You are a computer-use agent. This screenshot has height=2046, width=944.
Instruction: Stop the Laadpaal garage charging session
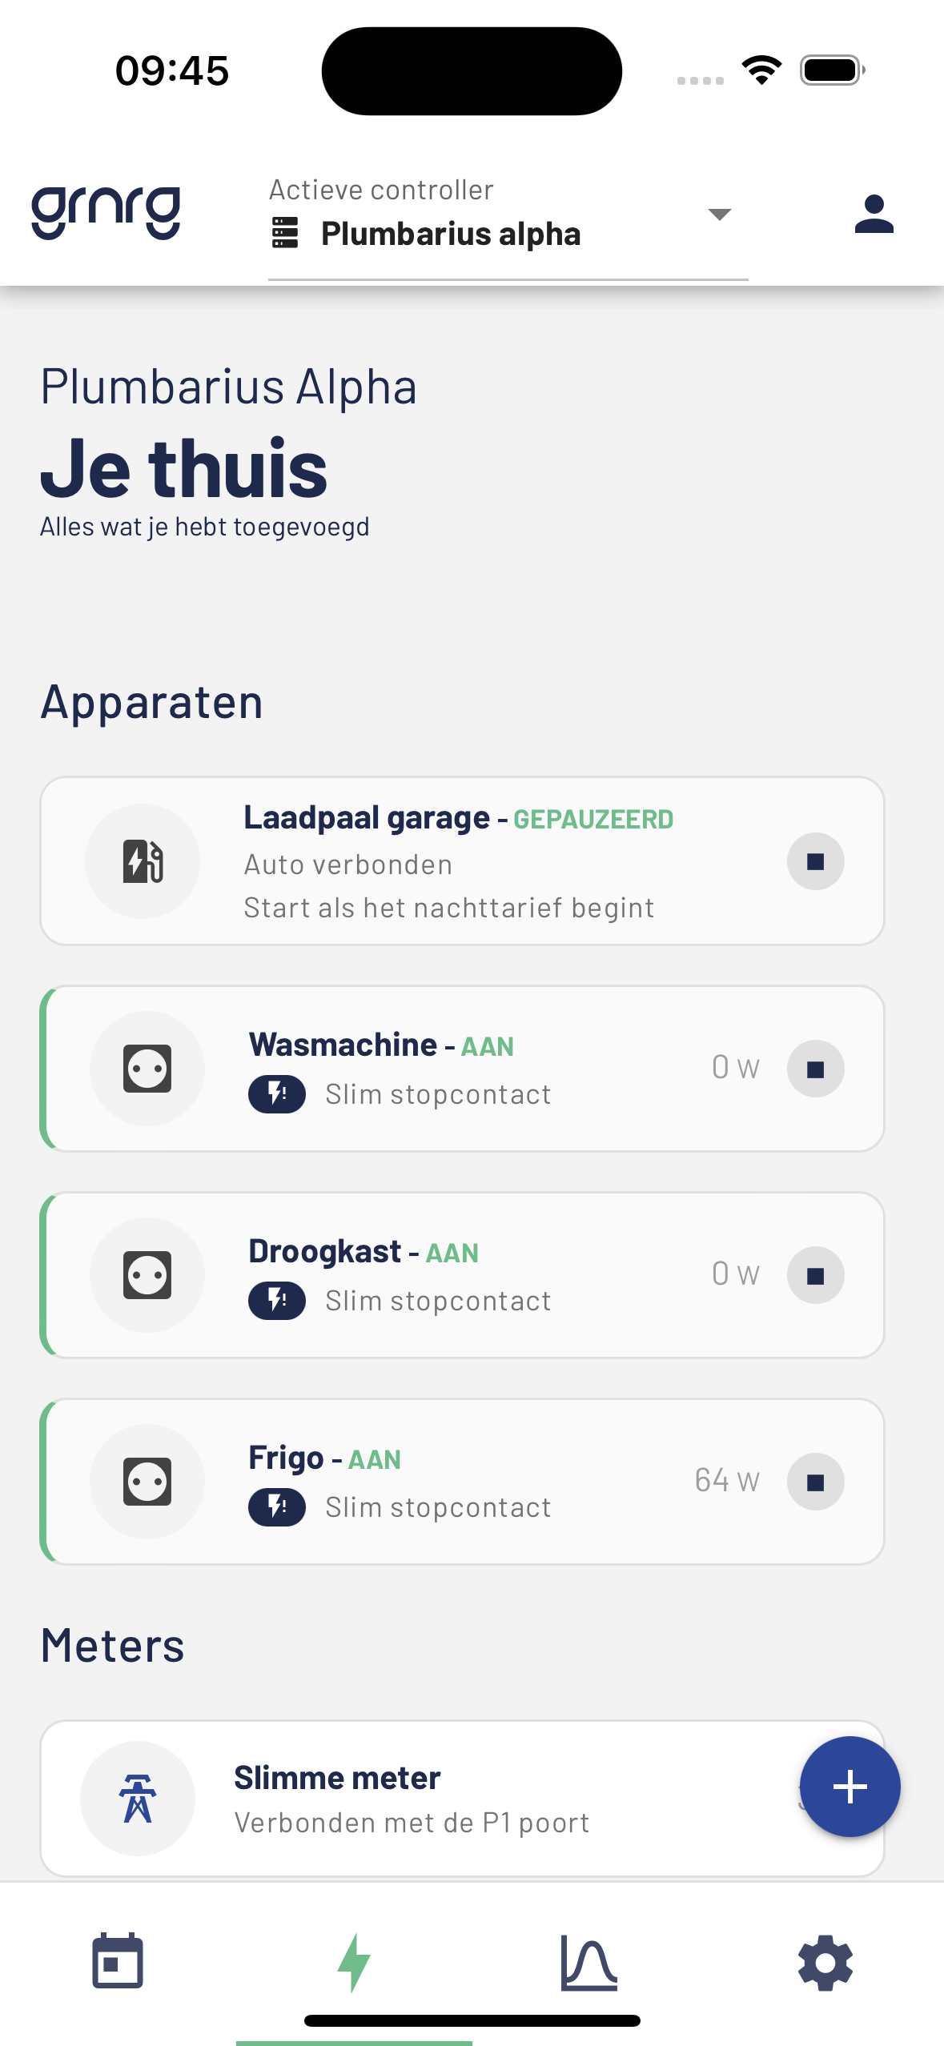coord(815,861)
